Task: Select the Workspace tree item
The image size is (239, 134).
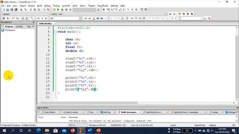Action: tap(10, 30)
